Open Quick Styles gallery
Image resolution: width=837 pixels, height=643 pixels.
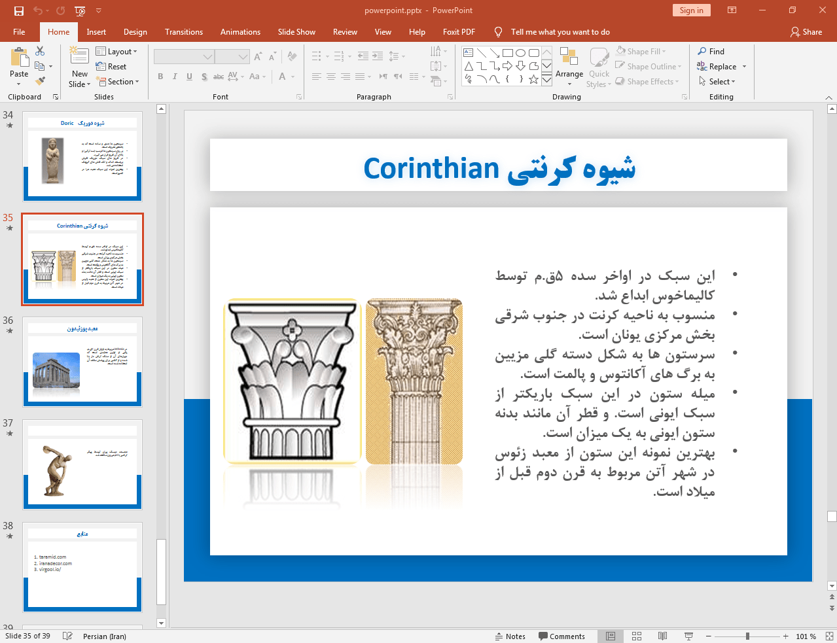coord(599,67)
